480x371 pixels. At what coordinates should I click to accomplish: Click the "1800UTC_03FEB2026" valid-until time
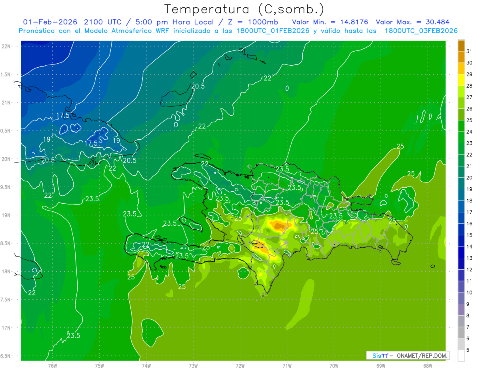421,31
